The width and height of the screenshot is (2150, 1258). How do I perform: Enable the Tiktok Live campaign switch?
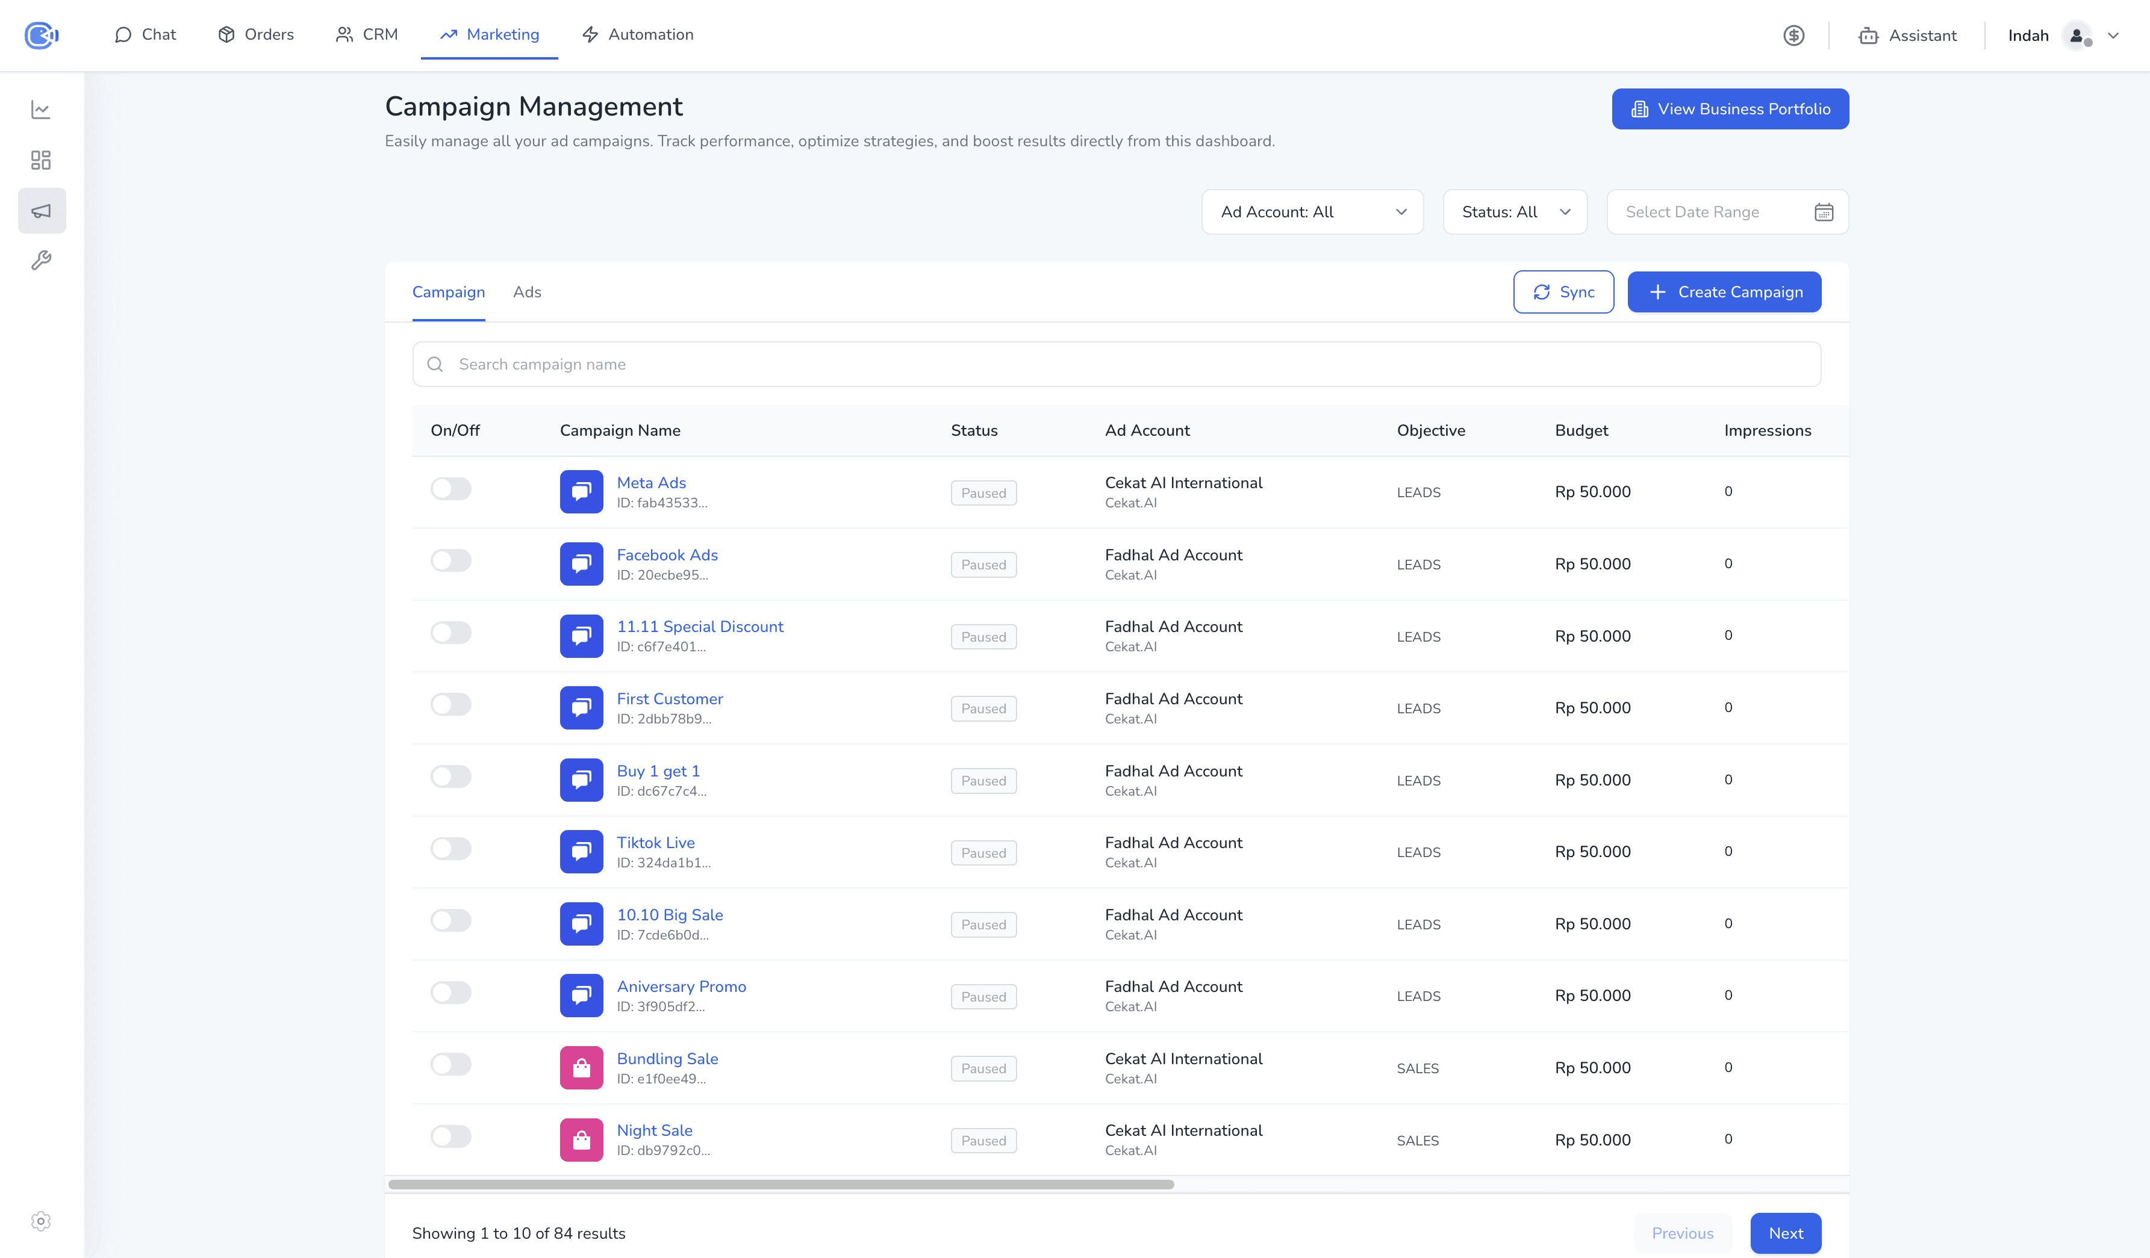point(450,849)
